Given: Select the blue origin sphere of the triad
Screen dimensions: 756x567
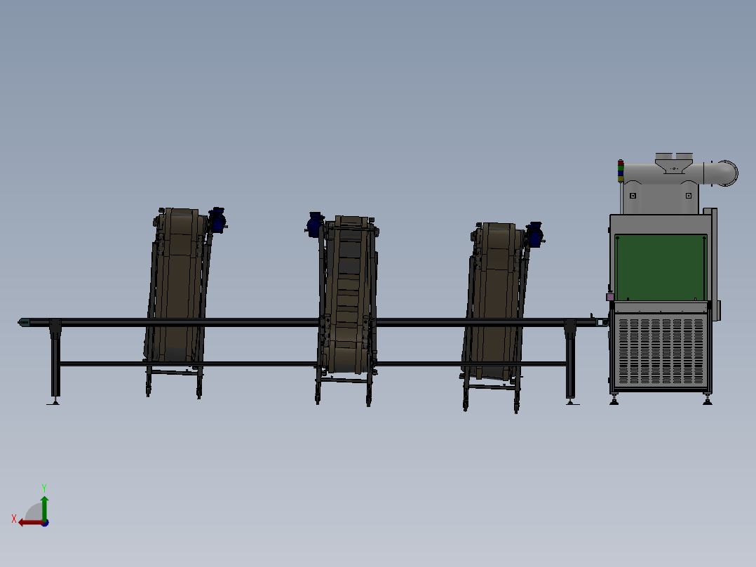Looking at the screenshot, I should click(x=45, y=523).
